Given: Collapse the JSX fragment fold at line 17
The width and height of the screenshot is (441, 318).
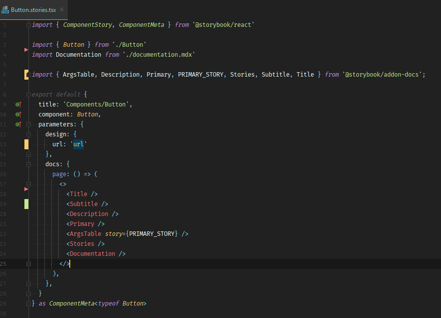Looking at the screenshot, I should click(28, 184).
